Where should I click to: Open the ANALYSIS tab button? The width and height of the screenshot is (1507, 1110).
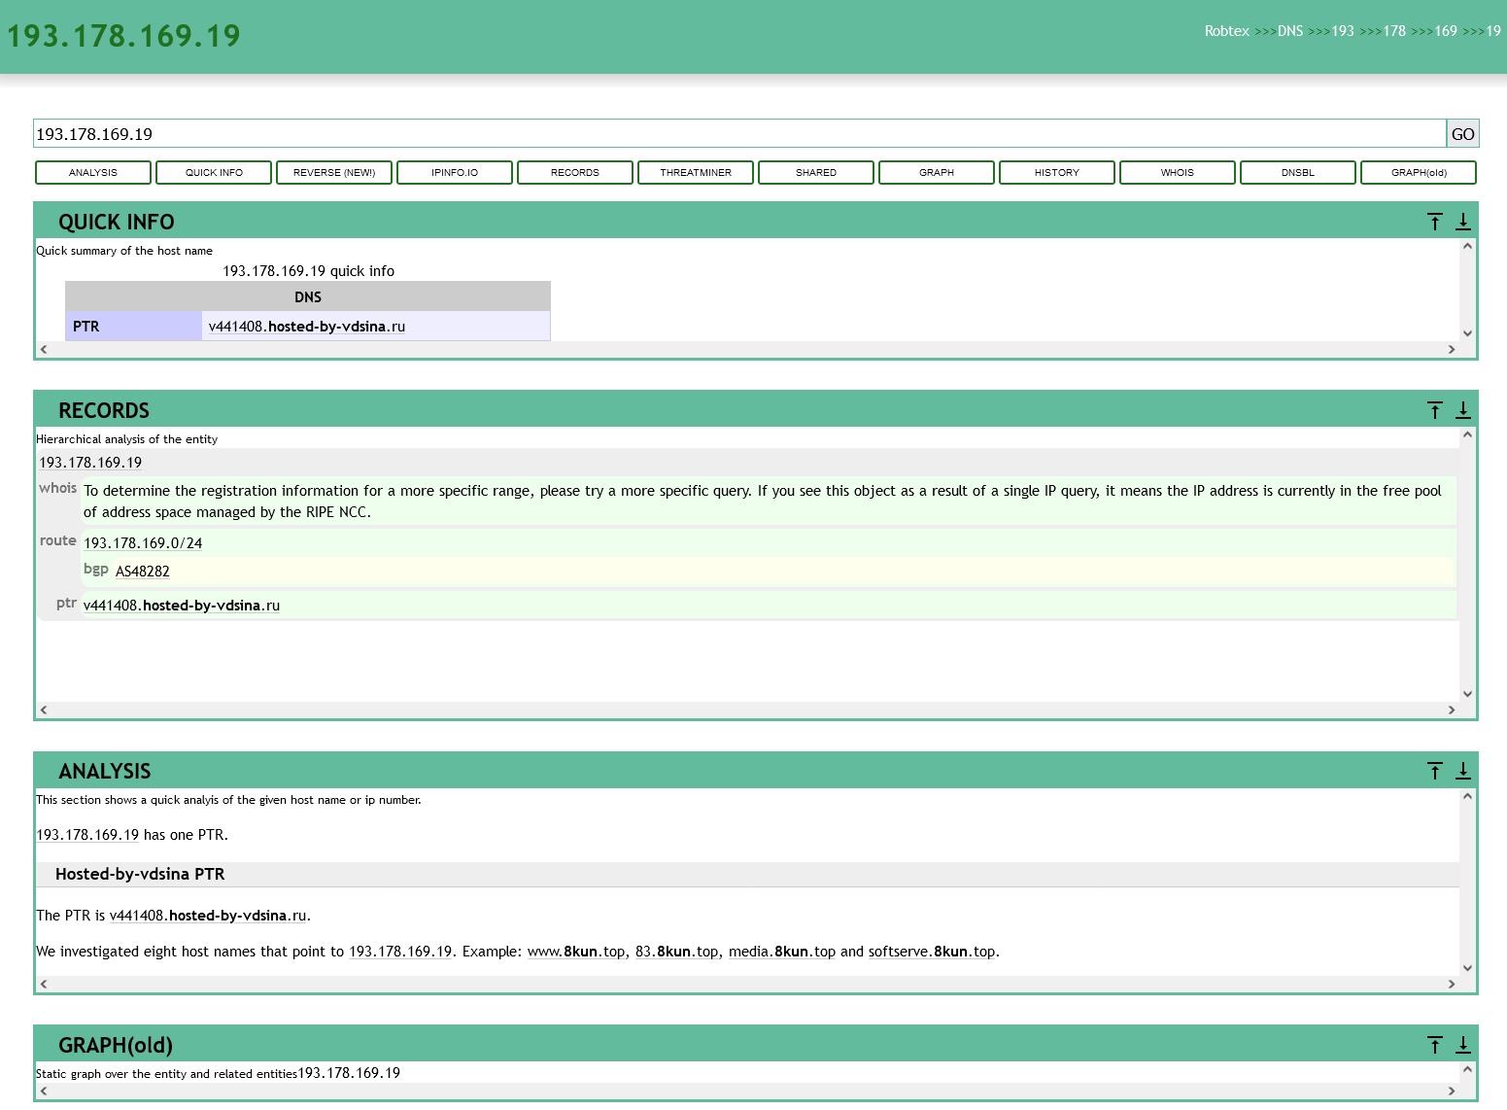tap(93, 172)
